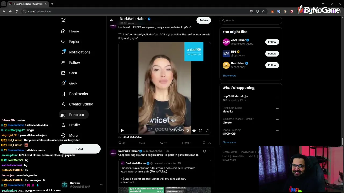Go back using the profile header arrow
The width and height of the screenshot is (344, 193).
[x=112, y=20]
